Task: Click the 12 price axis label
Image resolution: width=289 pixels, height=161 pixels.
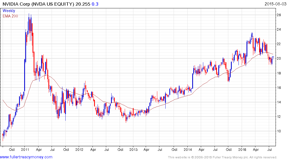Action: (x=279, y=117)
